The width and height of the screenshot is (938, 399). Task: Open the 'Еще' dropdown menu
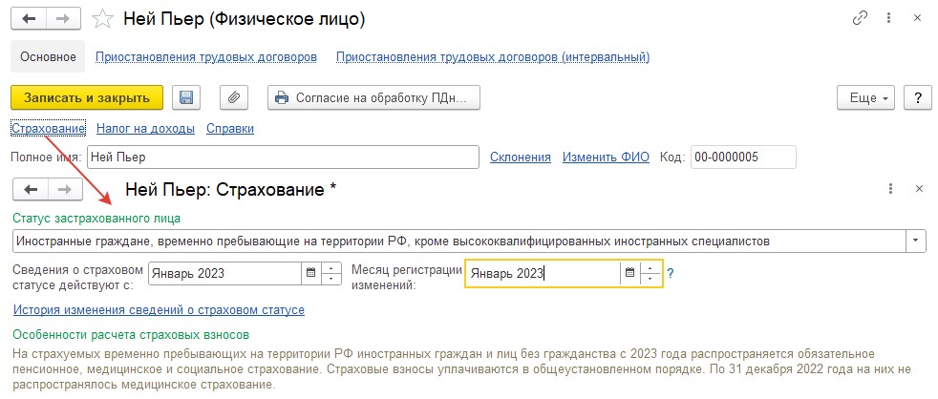click(867, 97)
